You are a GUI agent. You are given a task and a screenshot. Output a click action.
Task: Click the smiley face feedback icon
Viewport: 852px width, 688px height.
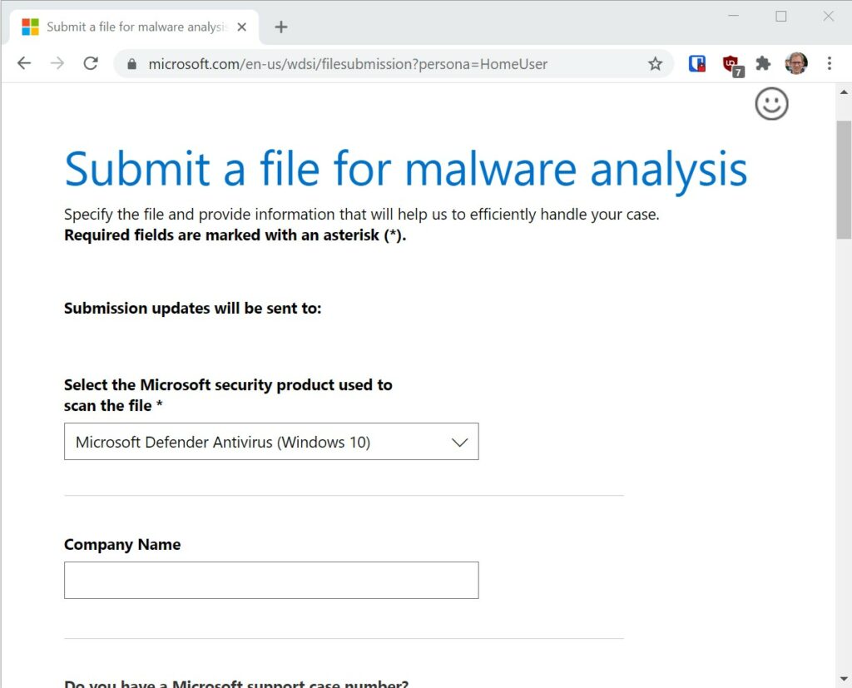(x=771, y=104)
